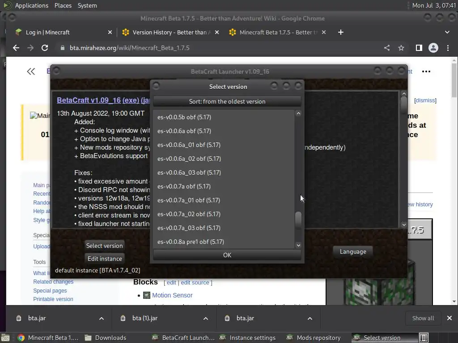The image size is (458, 343).
Task: Click launcher changelog scroll-down arrow
Action: tap(404, 225)
